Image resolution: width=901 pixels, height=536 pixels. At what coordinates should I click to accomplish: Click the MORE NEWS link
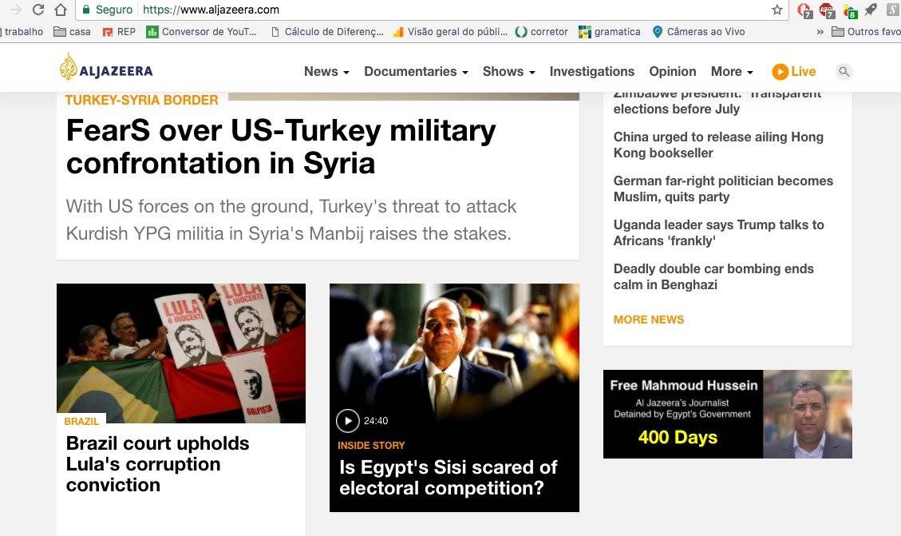coord(649,320)
